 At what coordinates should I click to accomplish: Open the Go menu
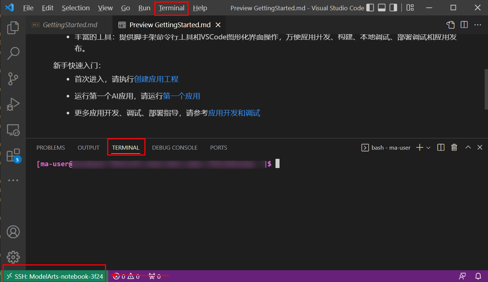point(126,8)
